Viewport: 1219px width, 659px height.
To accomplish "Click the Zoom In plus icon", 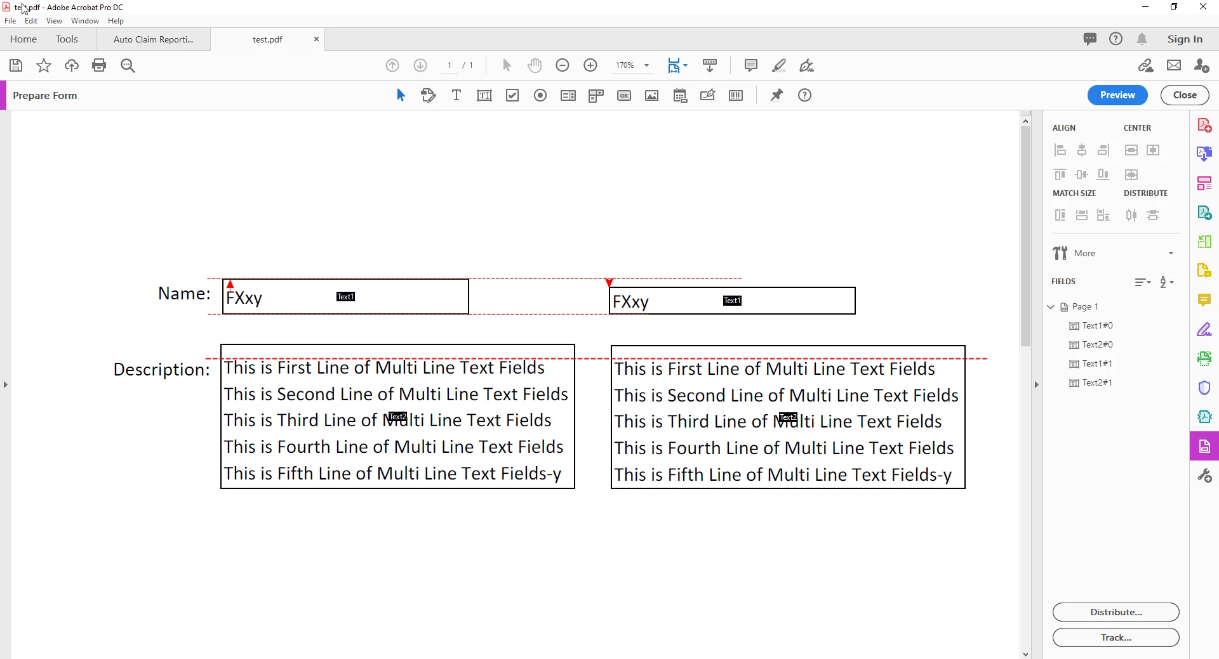I will click(590, 65).
